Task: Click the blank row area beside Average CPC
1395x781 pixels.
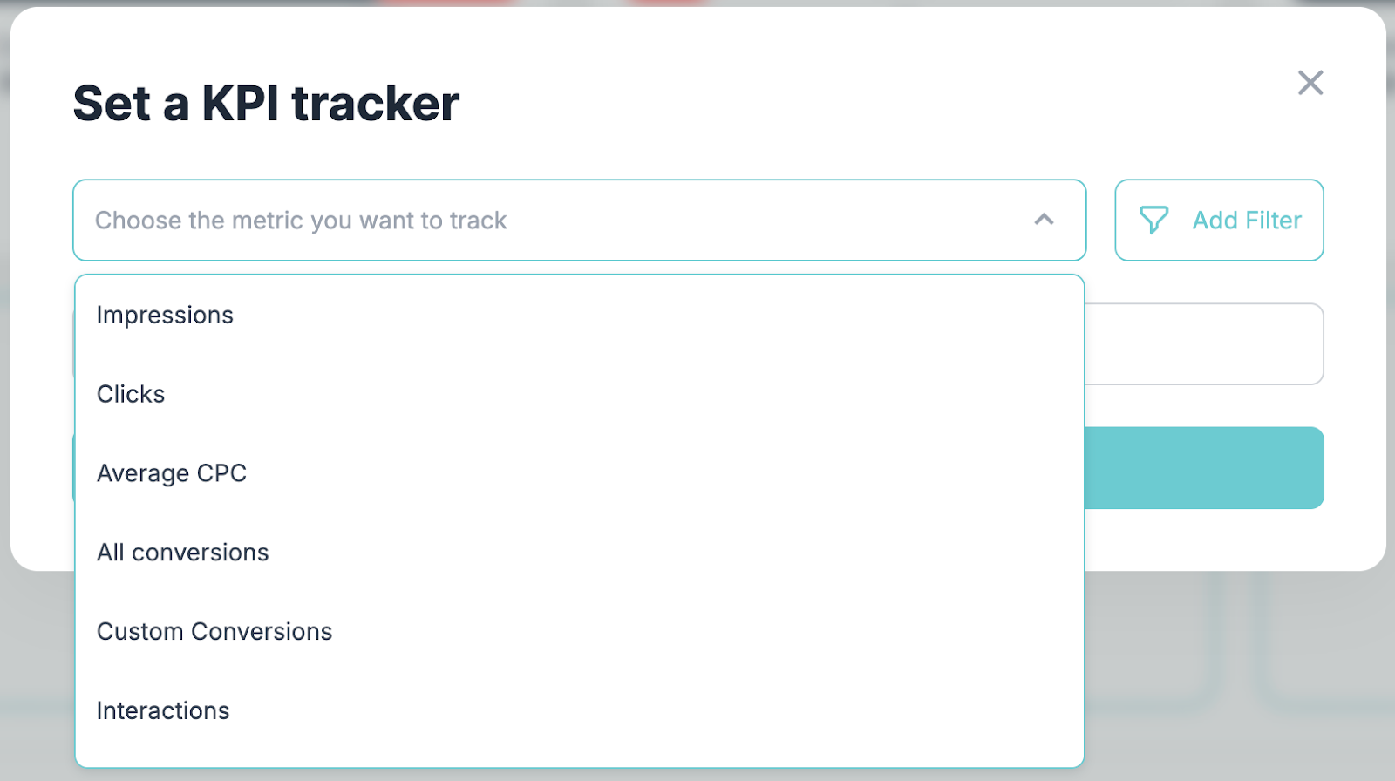Action: (654, 473)
